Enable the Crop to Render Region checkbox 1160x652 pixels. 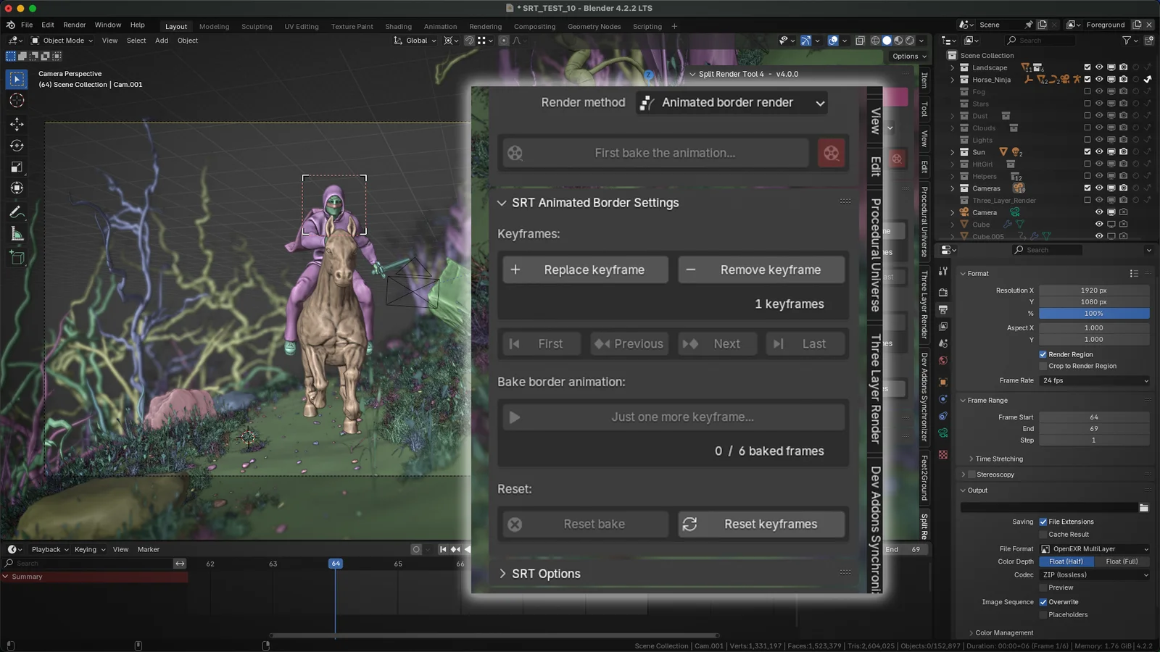1042,366
